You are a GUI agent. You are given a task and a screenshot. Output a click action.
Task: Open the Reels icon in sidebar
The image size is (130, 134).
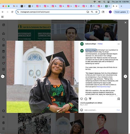click(x=4, y=51)
